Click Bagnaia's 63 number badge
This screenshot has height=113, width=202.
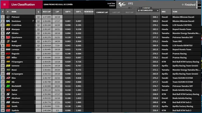(8, 53)
